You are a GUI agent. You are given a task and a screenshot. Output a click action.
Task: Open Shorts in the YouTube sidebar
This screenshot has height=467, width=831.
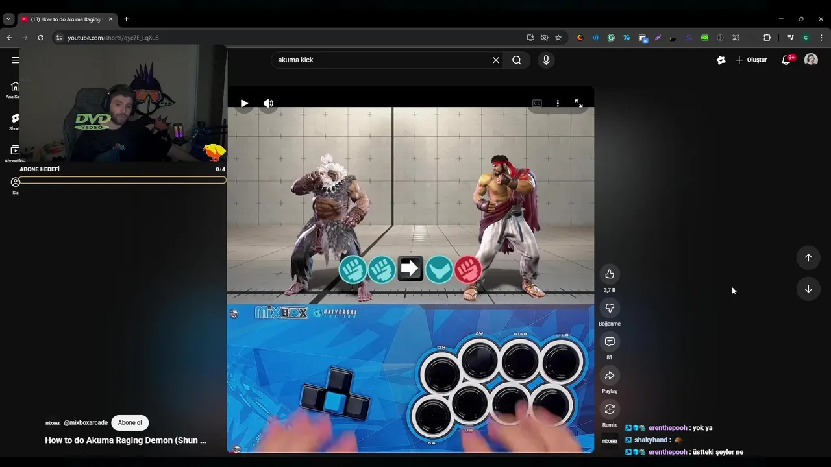click(x=14, y=121)
